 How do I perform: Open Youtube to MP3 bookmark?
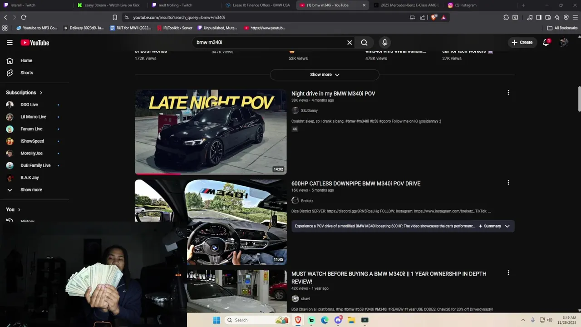37,28
